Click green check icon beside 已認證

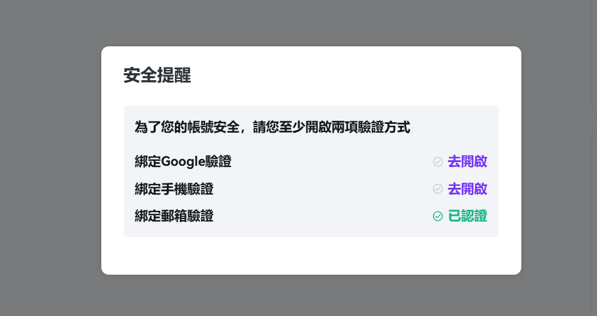(438, 217)
